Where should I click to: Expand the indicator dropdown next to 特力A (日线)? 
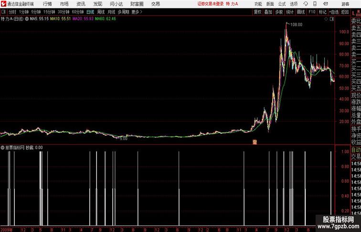tap(27, 19)
